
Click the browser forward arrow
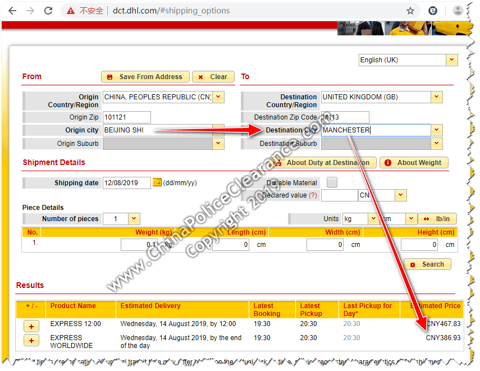pyautogui.click(x=30, y=11)
